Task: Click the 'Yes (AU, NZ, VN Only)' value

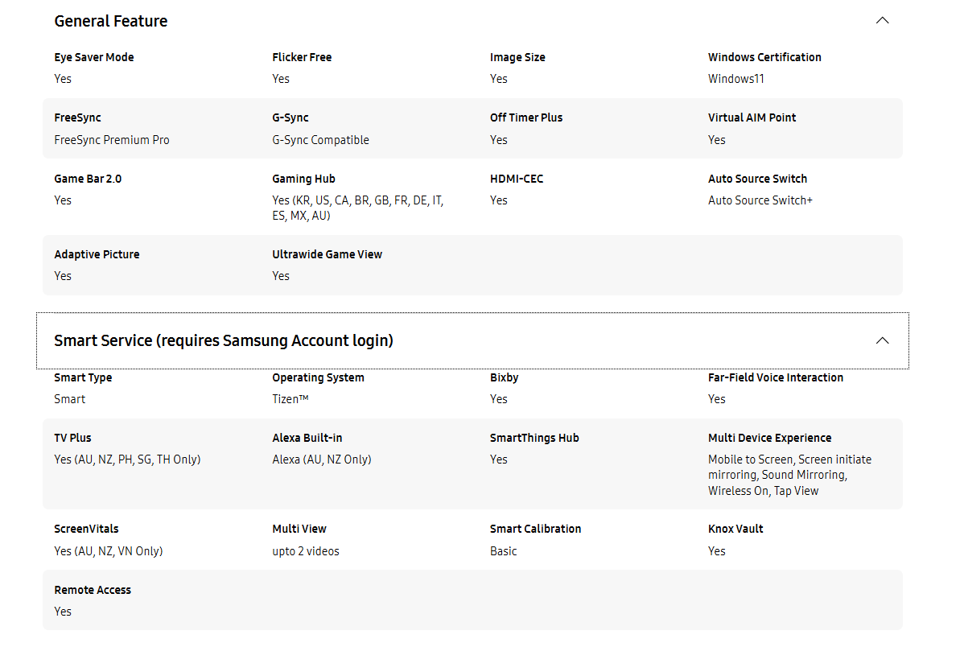Action: click(108, 551)
